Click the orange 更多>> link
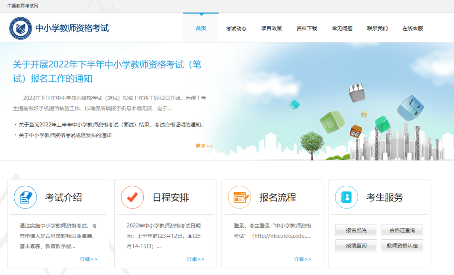The width and height of the screenshot is (454, 275). tap(204, 146)
